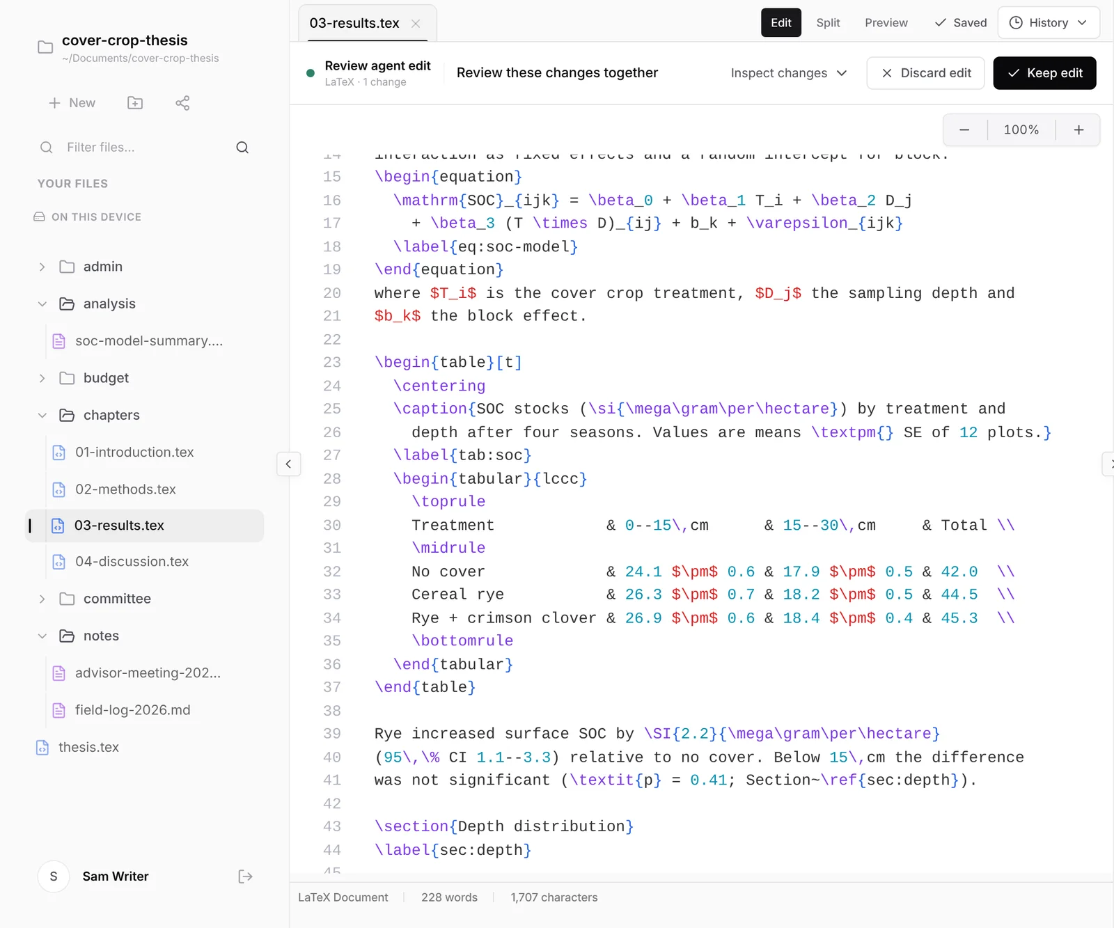Click 'LaTeX Document' in status bar

[x=343, y=897]
